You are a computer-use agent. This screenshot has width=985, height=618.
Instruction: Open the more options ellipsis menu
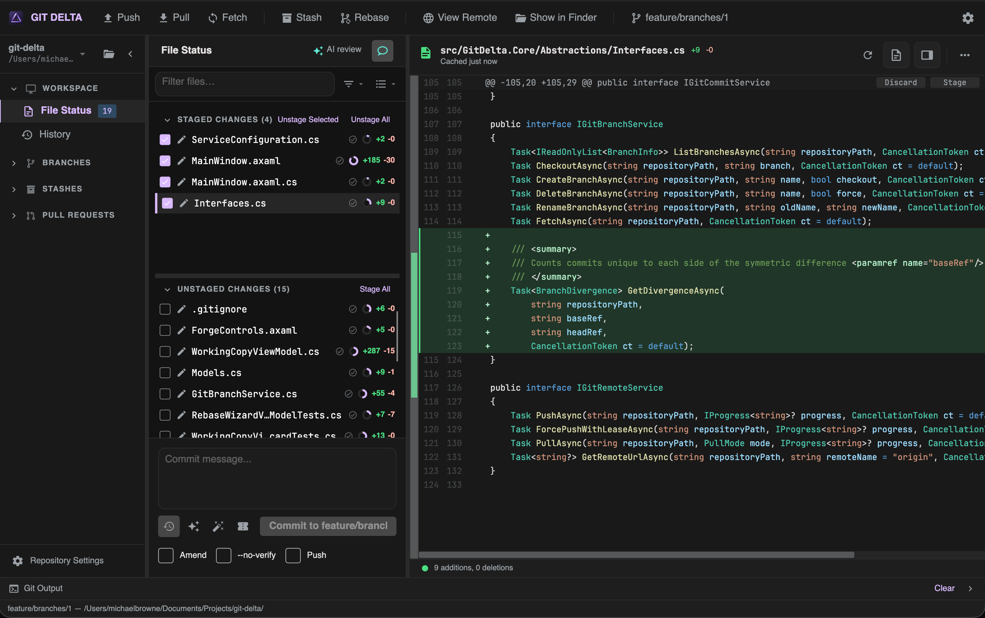coord(965,55)
